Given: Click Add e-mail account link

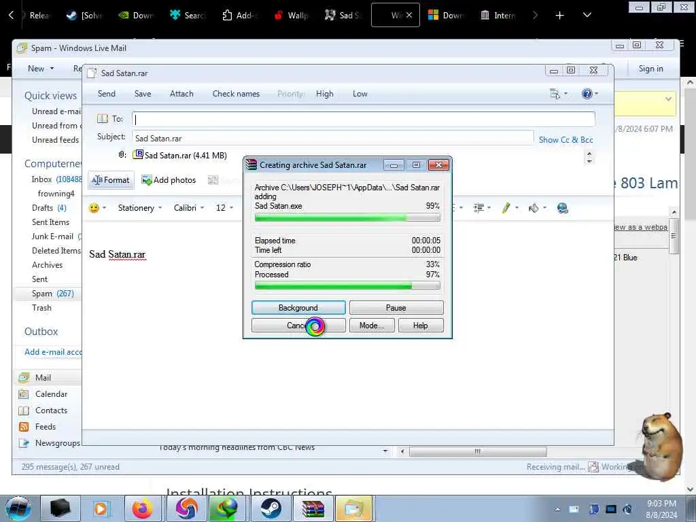Looking at the screenshot, I should (53, 352).
